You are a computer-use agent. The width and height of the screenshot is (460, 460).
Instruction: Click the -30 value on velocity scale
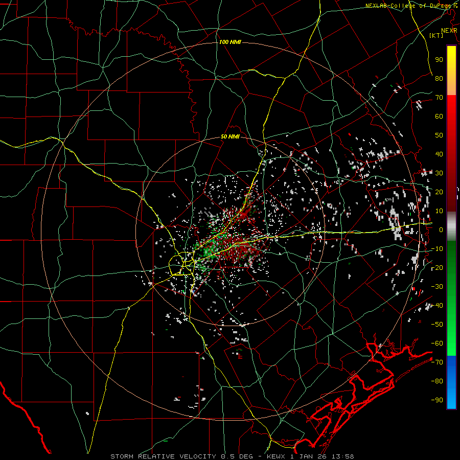[x=437, y=287]
